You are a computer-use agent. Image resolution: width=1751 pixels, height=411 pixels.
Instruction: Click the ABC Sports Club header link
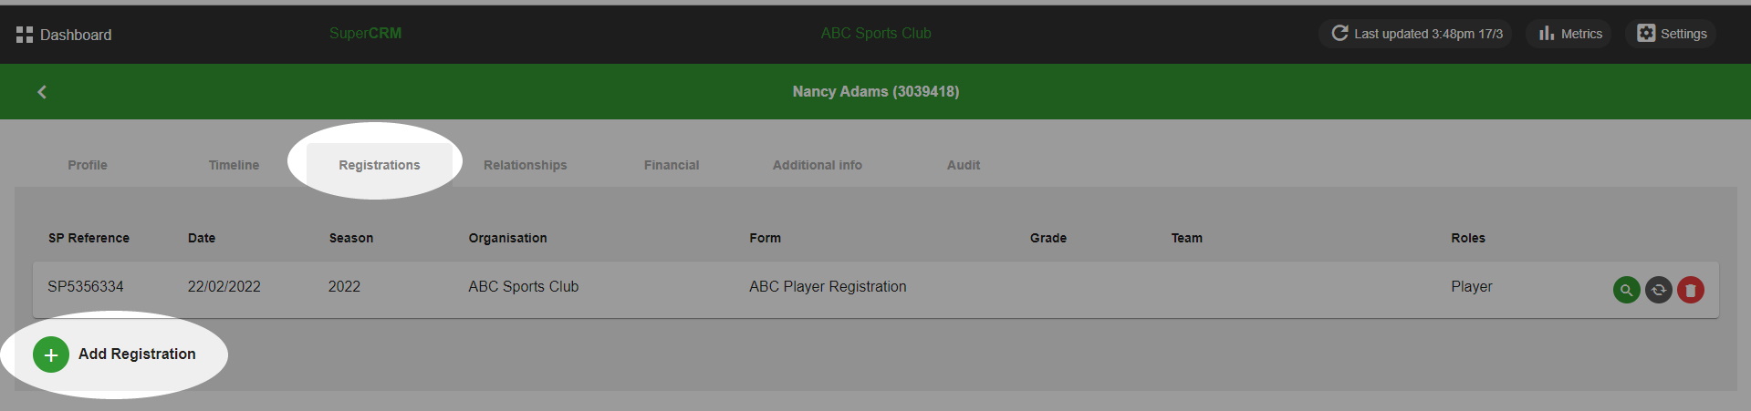pos(876,34)
